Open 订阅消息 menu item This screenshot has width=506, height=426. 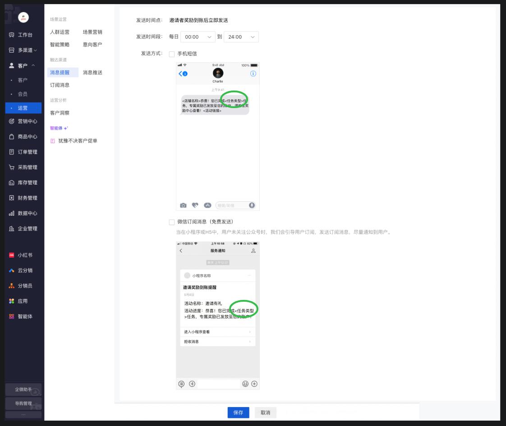[x=60, y=85]
